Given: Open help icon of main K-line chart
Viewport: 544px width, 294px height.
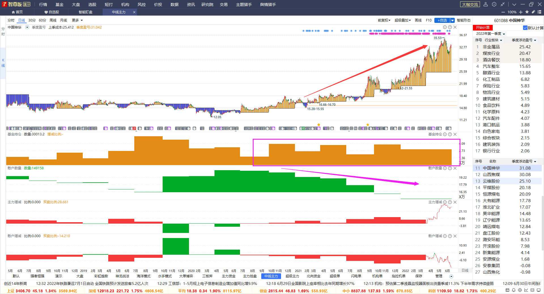Looking at the screenshot, I should click(450, 27).
